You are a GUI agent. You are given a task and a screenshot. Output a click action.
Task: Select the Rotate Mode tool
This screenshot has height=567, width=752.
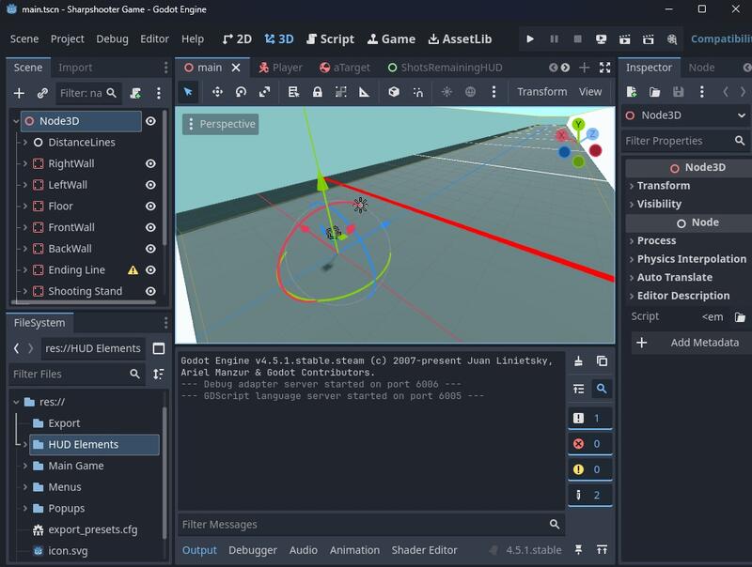(241, 91)
